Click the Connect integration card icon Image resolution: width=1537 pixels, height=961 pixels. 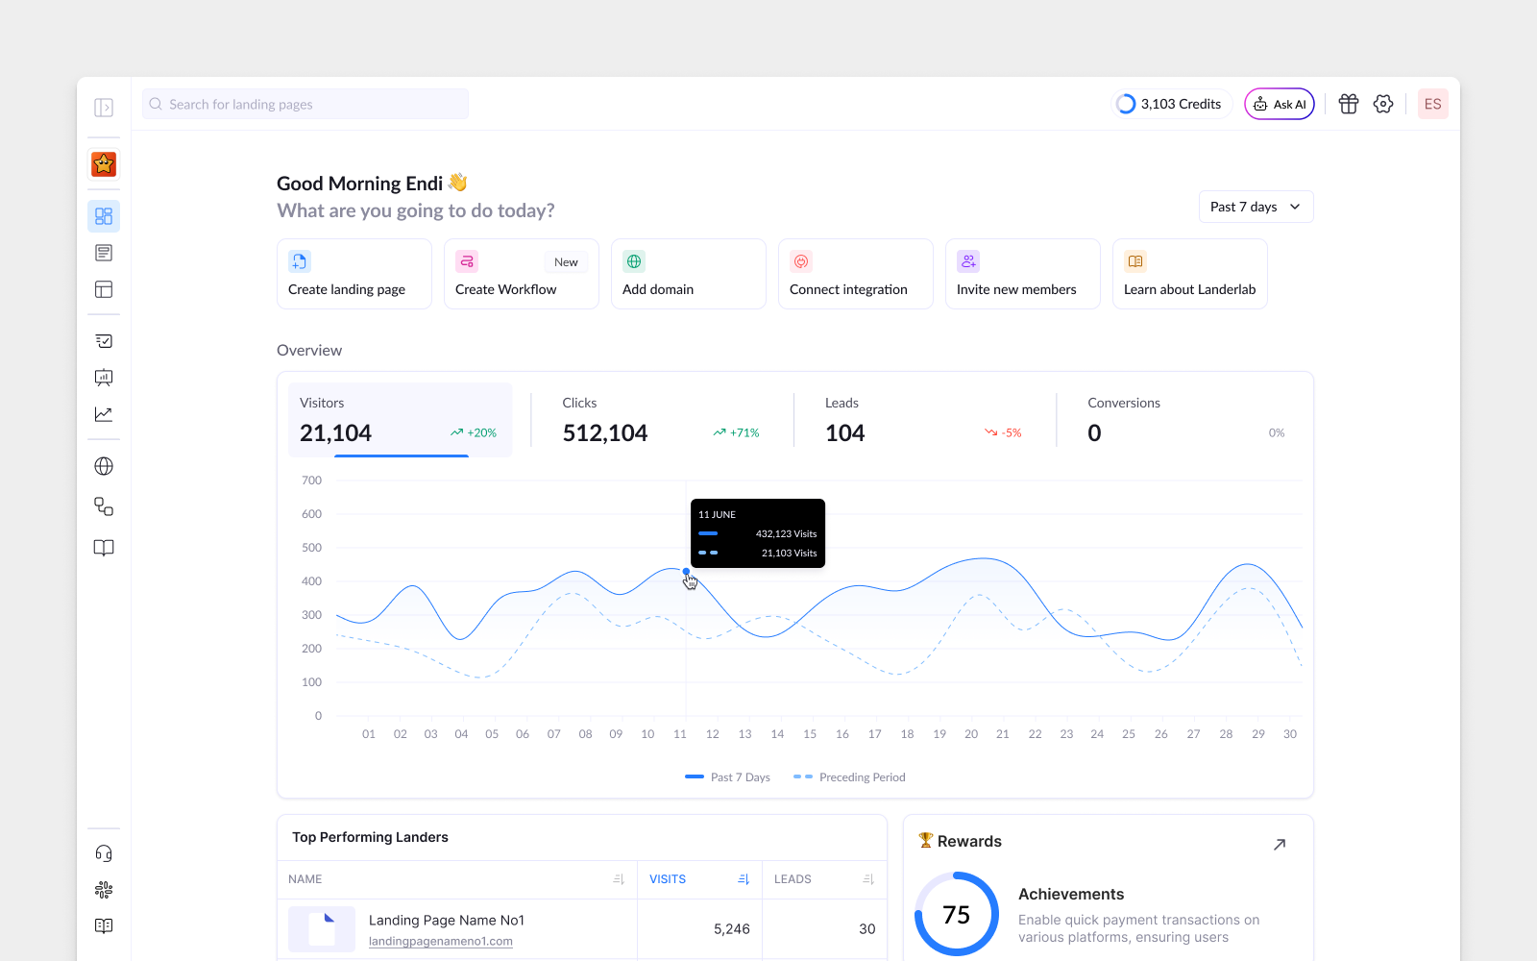(x=801, y=261)
